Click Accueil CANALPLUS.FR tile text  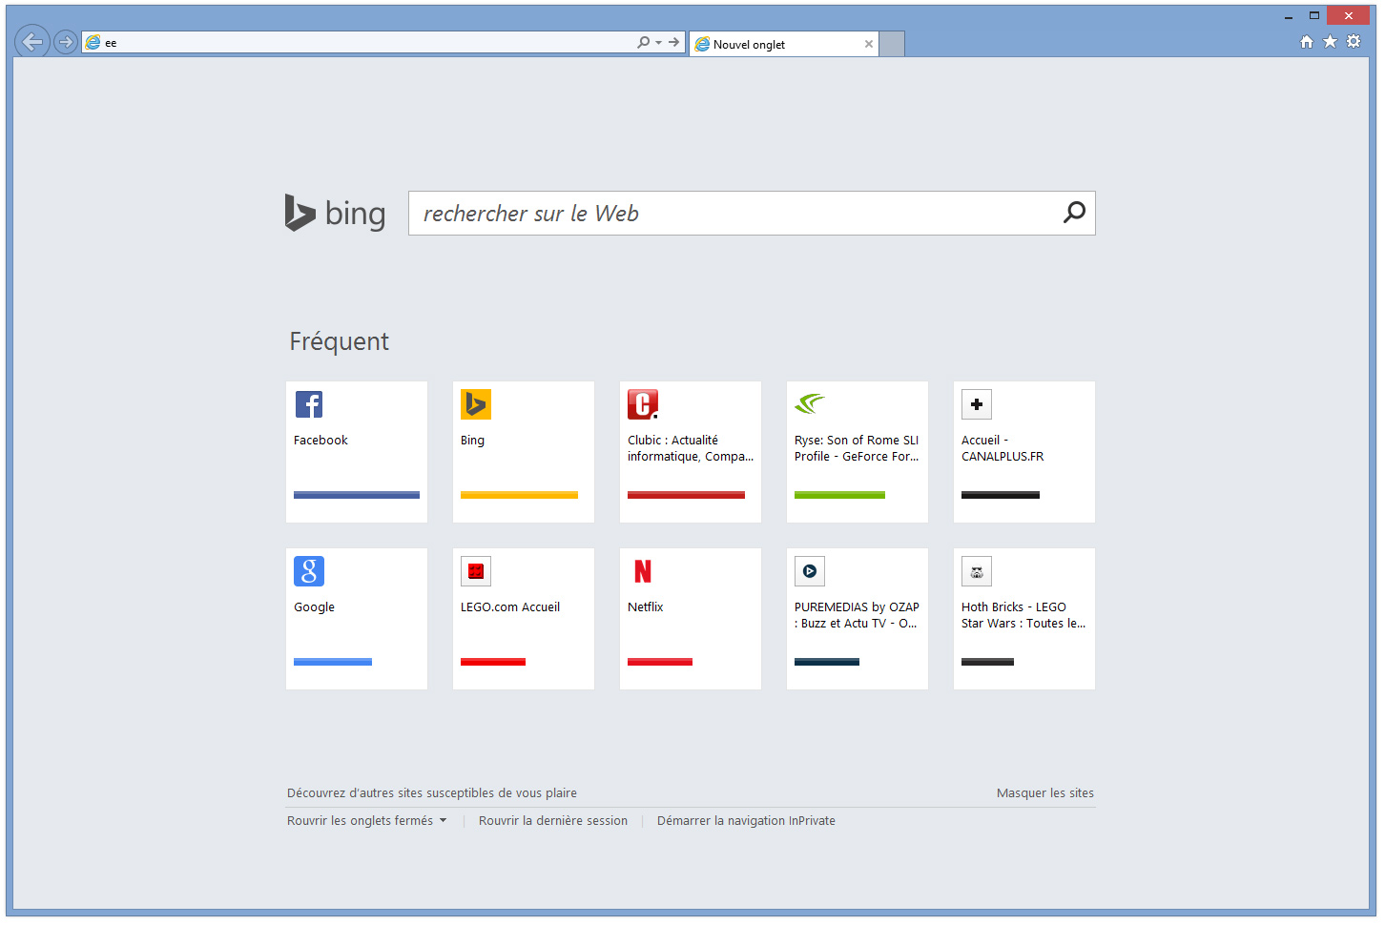coord(1003,448)
